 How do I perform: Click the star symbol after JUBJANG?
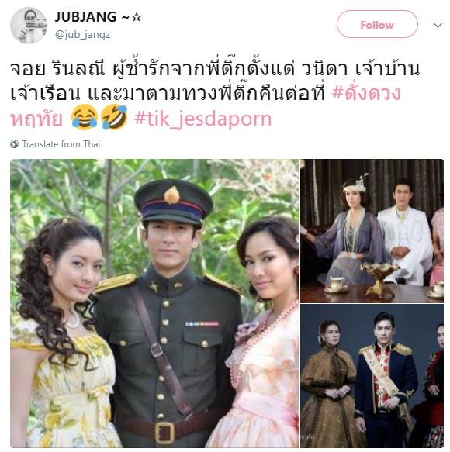(x=137, y=17)
